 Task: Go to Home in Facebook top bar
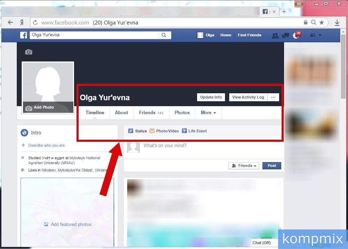[226, 35]
